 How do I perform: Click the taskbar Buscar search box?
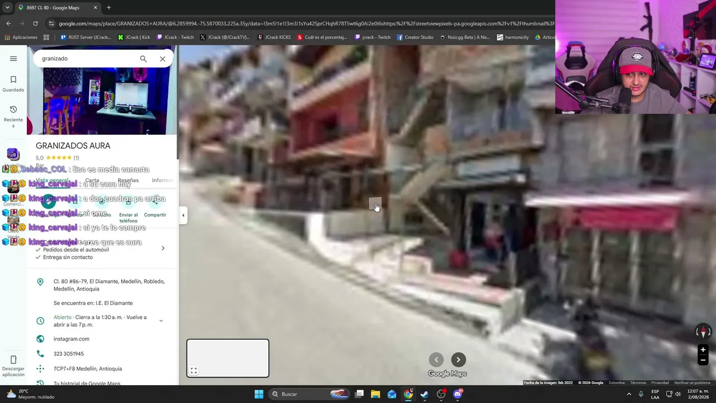(x=309, y=394)
